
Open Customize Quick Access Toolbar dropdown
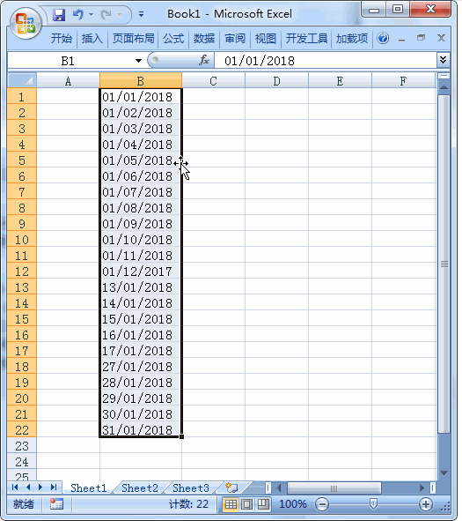[141, 15]
